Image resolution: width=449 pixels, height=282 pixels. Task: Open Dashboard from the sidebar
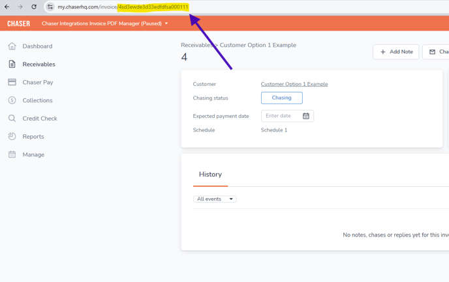[x=37, y=46]
